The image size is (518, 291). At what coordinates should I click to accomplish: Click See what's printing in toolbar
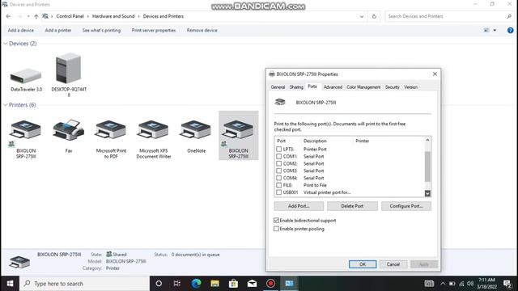click(101, 31)
